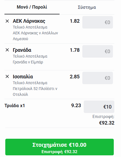Click the 2.85 odds for Ισοπαλία
This screenshot has height=157, width=121.
(x=75, y=77)
